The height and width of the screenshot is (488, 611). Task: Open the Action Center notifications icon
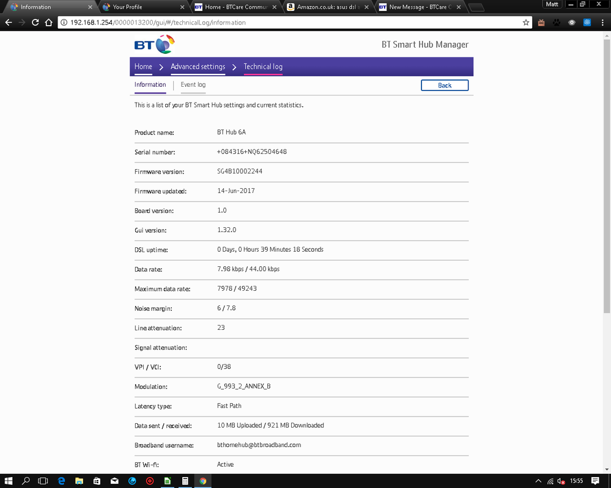point(595,481)
